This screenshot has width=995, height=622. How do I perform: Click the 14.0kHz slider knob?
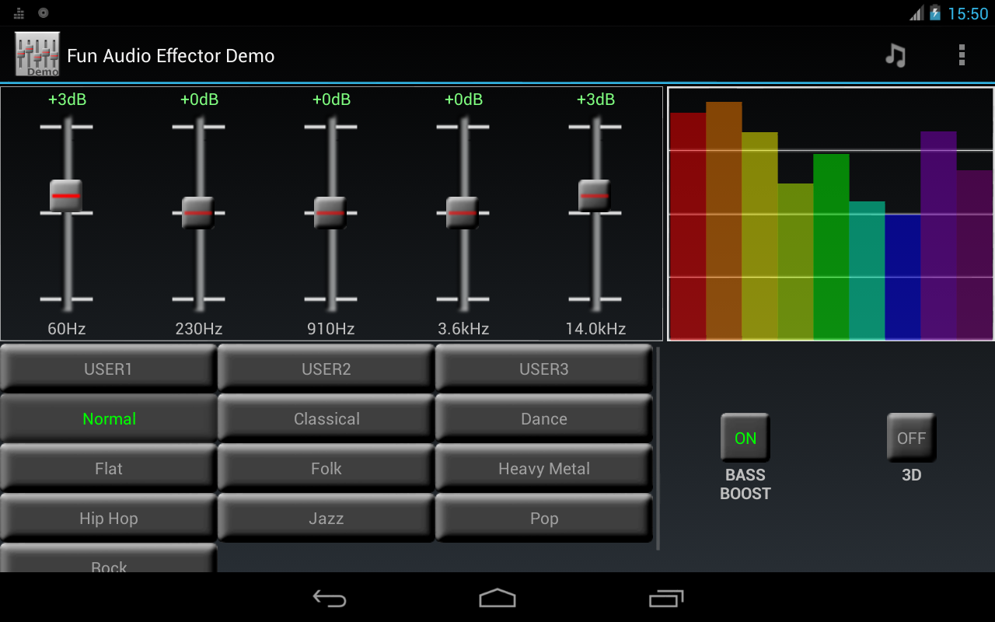(595, 196)
